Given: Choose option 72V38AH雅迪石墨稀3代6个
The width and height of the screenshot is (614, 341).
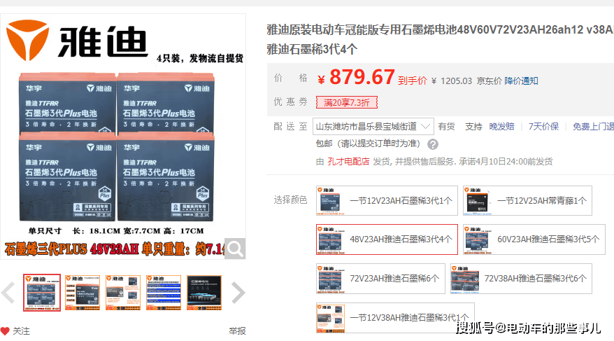Looking at the screenshot, I should coord(521,279).
